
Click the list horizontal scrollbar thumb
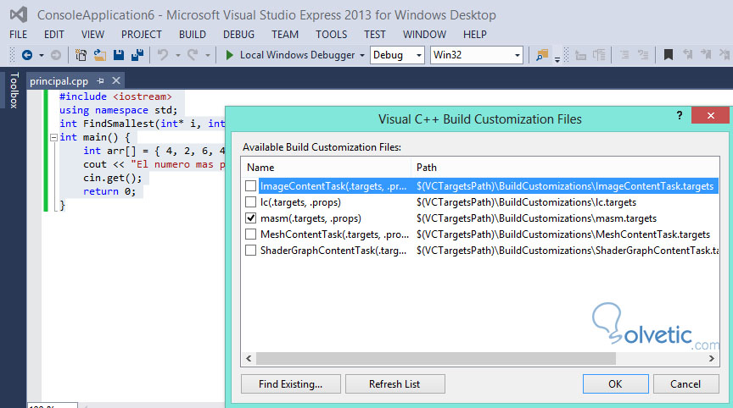[436, 359]
